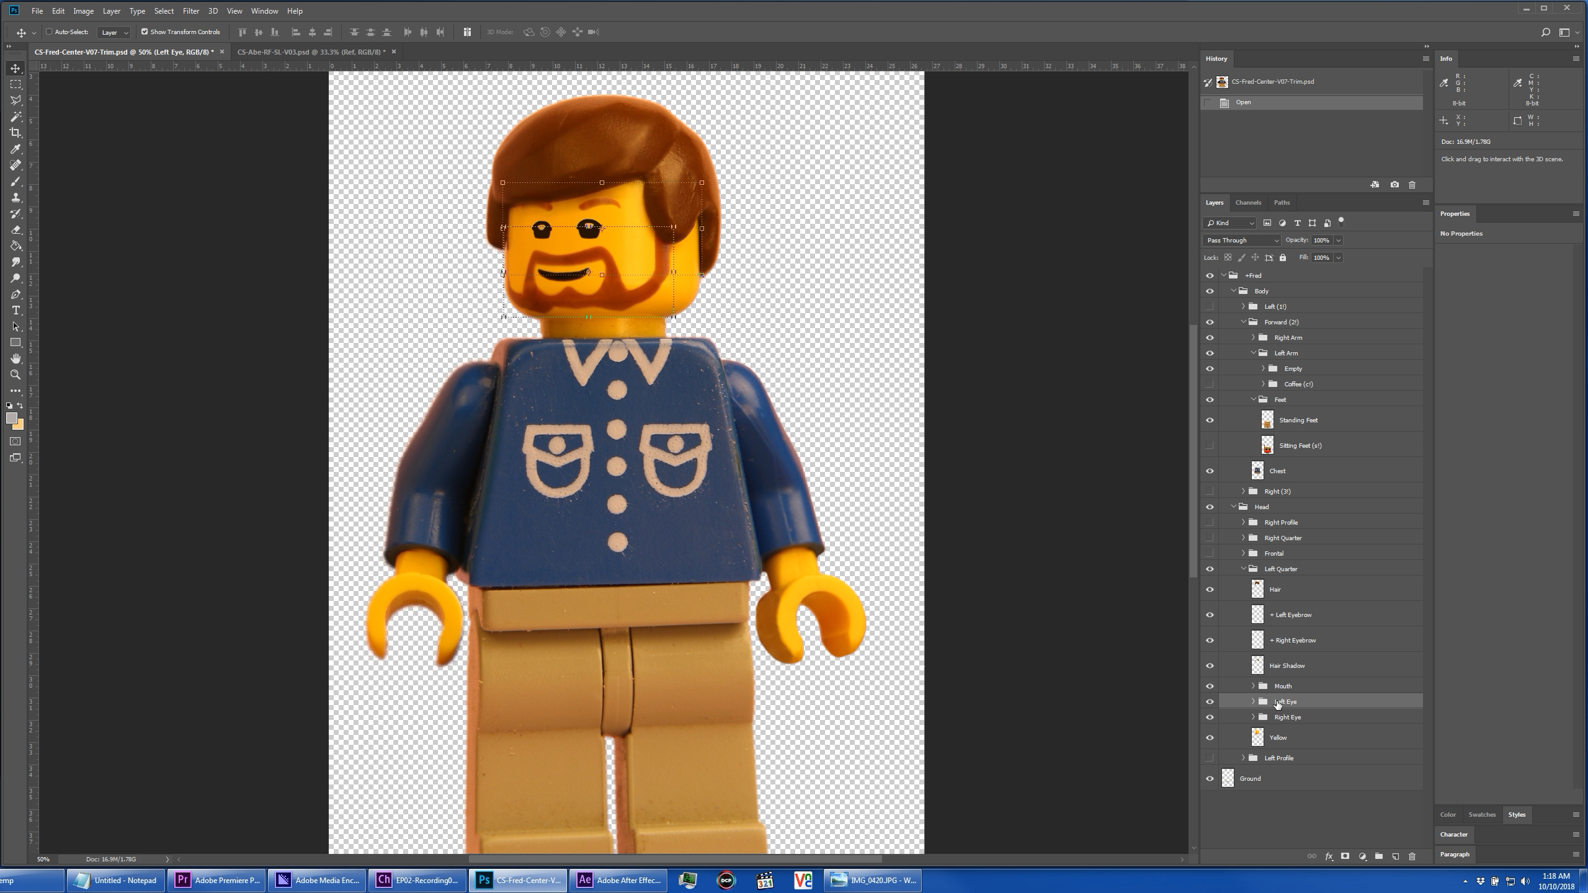Select the Dodge tool
The width and height of the screenshot is (1588, 893).
coord(16,278)
